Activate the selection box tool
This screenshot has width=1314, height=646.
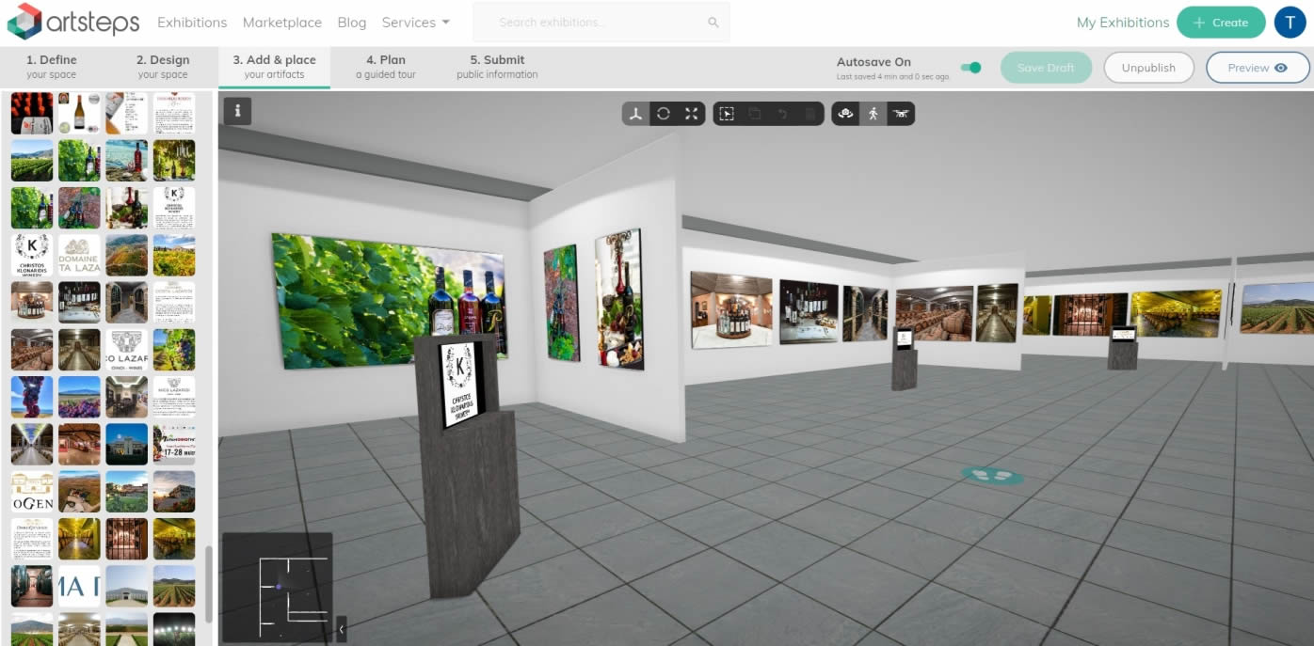[x=727, y=114]
